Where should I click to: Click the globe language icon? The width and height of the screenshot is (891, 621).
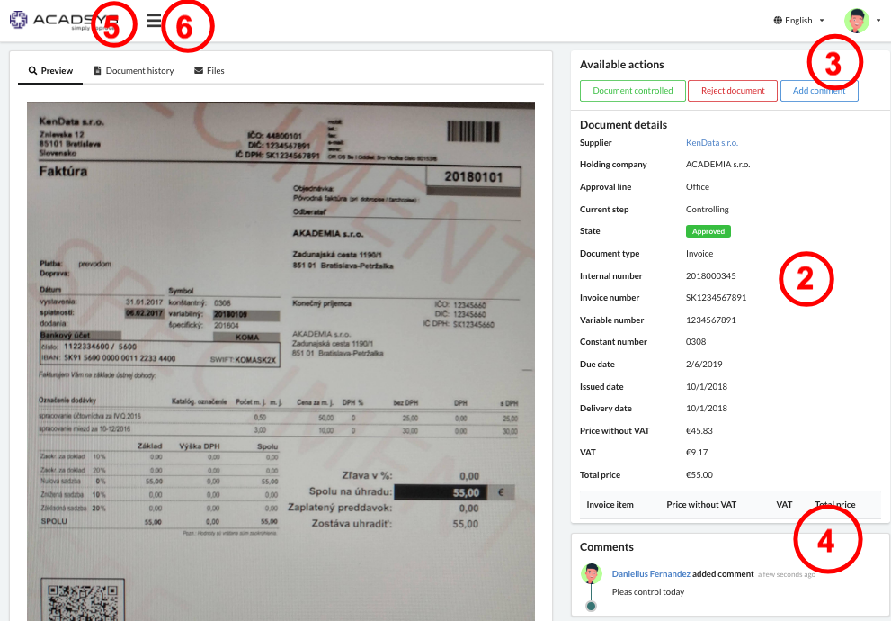pyautogui.click(x=778, y=21)
